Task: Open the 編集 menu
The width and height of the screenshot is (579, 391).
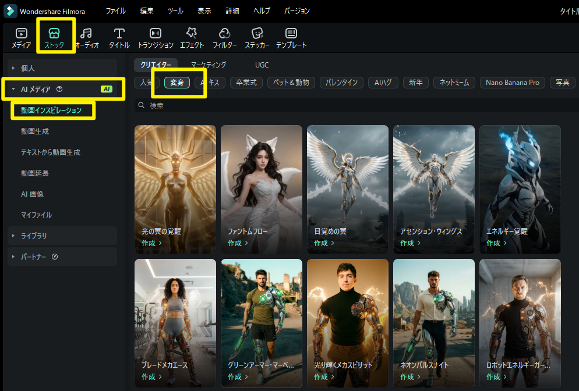Action: coord(147,11)
